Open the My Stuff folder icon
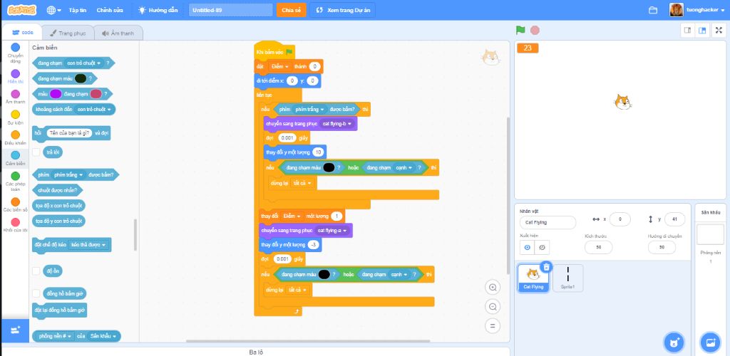730x356 pixels. (653, 10)
